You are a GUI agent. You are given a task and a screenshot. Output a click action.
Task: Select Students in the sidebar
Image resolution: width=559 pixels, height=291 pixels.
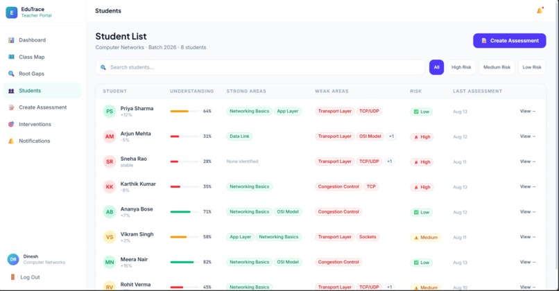[x=42, y=91]
